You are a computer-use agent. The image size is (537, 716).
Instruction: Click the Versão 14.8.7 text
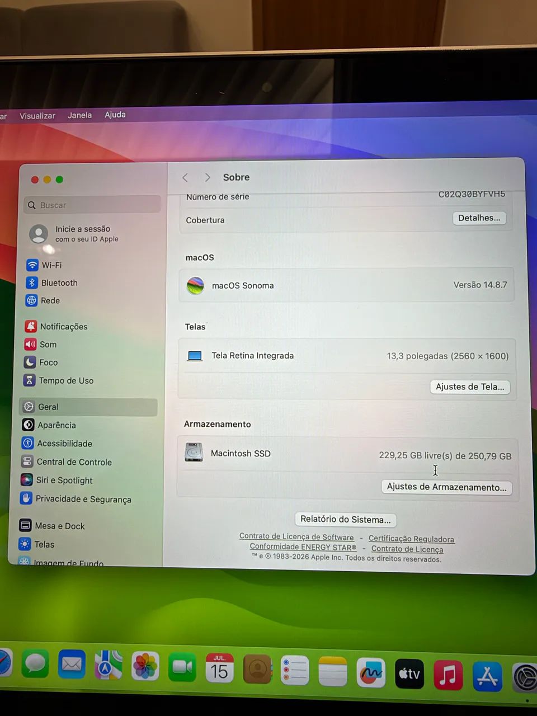pyautogui.click(x=480, y=285)
